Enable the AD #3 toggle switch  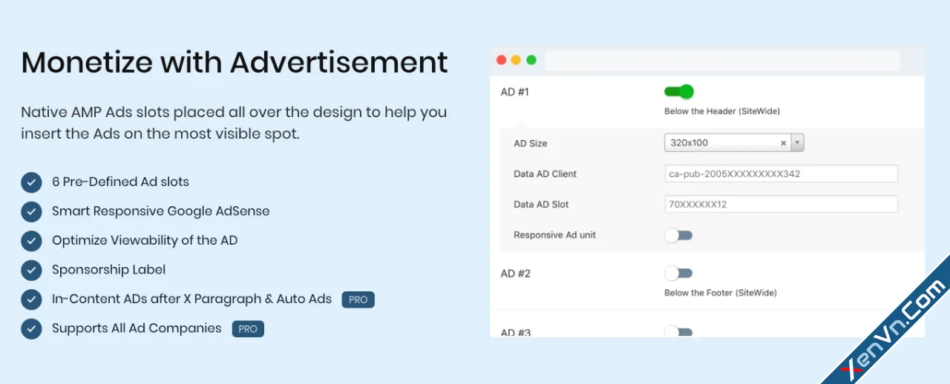pos(678,332)
